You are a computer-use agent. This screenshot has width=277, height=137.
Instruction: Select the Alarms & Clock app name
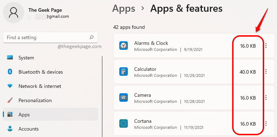(151, 43)
